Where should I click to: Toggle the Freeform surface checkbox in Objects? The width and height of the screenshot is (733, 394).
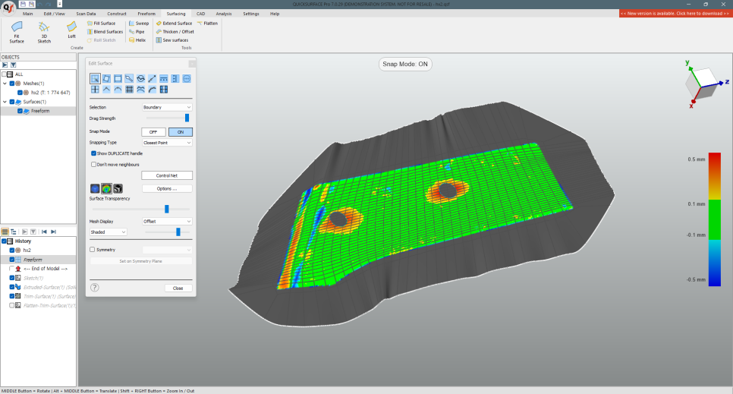[x=20, y=111]
